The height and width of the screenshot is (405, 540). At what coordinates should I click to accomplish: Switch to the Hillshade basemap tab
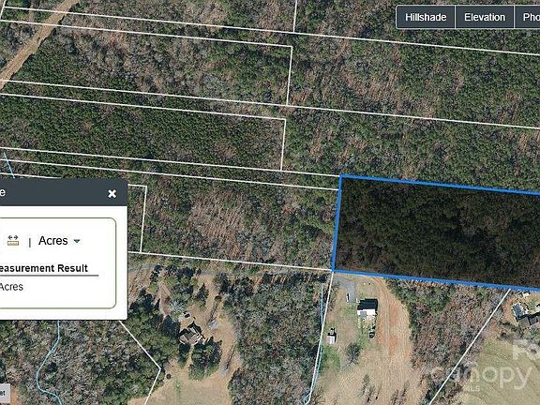[426, 17]
